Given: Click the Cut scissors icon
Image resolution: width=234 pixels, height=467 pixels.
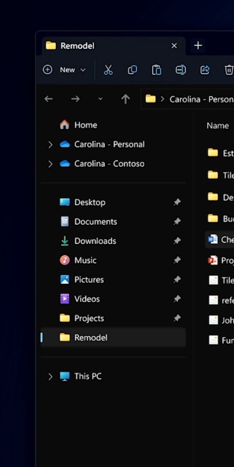Looking at the screenshot, I should pos(108,70).
